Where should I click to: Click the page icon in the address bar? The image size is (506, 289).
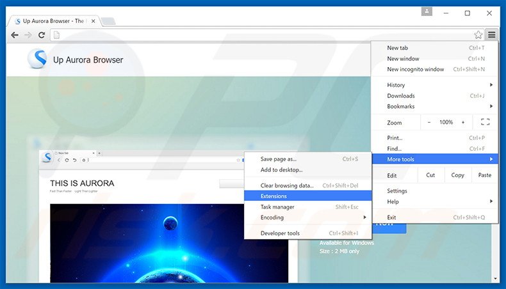pyautogui.click(x=56, y=35)
